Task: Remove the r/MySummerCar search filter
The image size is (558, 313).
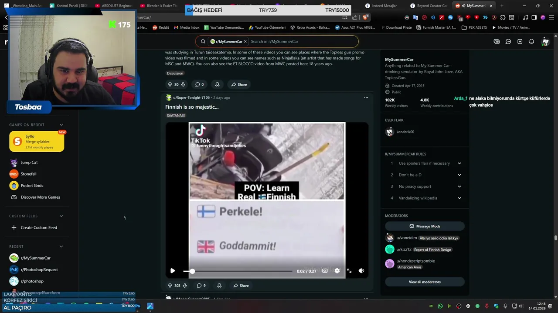Action: 245,41
